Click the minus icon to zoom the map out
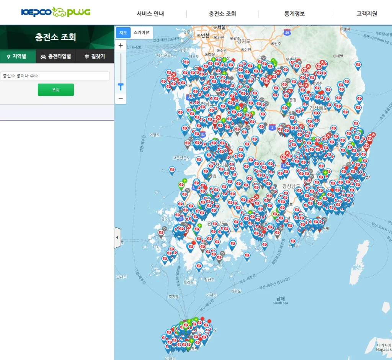Viewport: 392px width, 360px height. tap(121, 99)
